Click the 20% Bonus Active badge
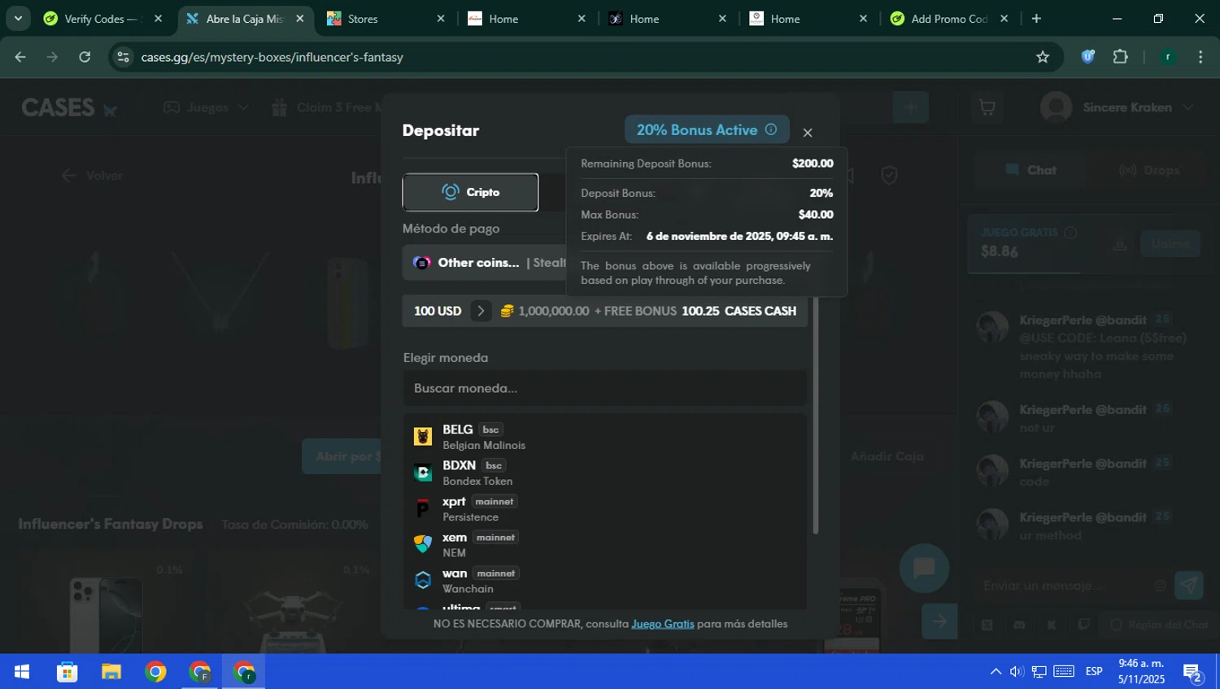The width and height of the screenshot is (1220, 689). (x=707, y=129)
